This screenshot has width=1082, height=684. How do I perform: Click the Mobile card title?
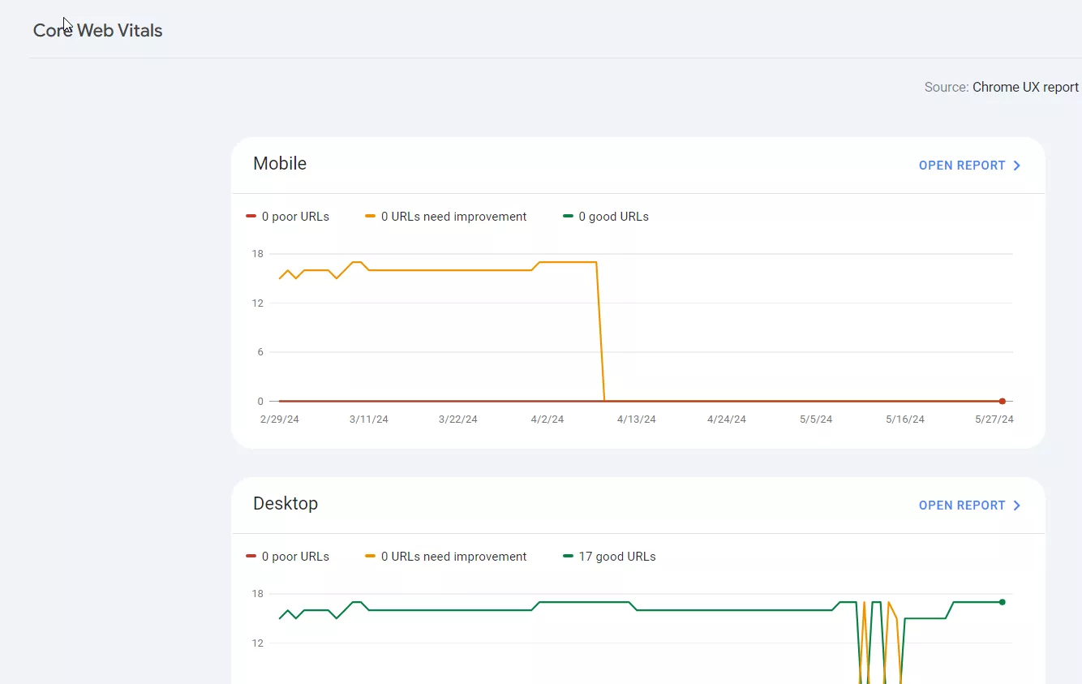click(280, 163)
